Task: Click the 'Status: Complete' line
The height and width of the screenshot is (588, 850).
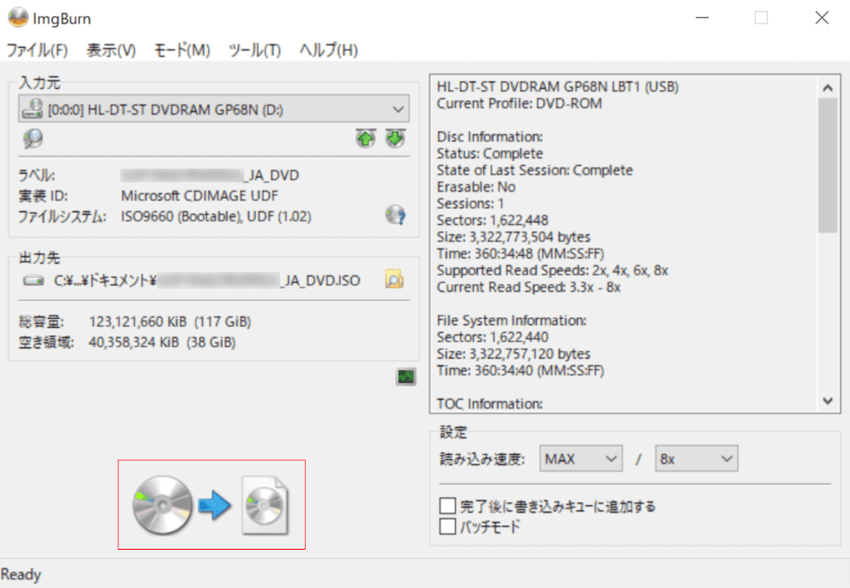Action: [x=490, y=154]
